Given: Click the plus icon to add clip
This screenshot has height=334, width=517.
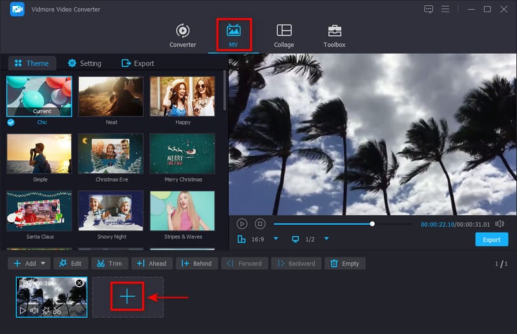Looking at the screenshot, I should point(127,297).
